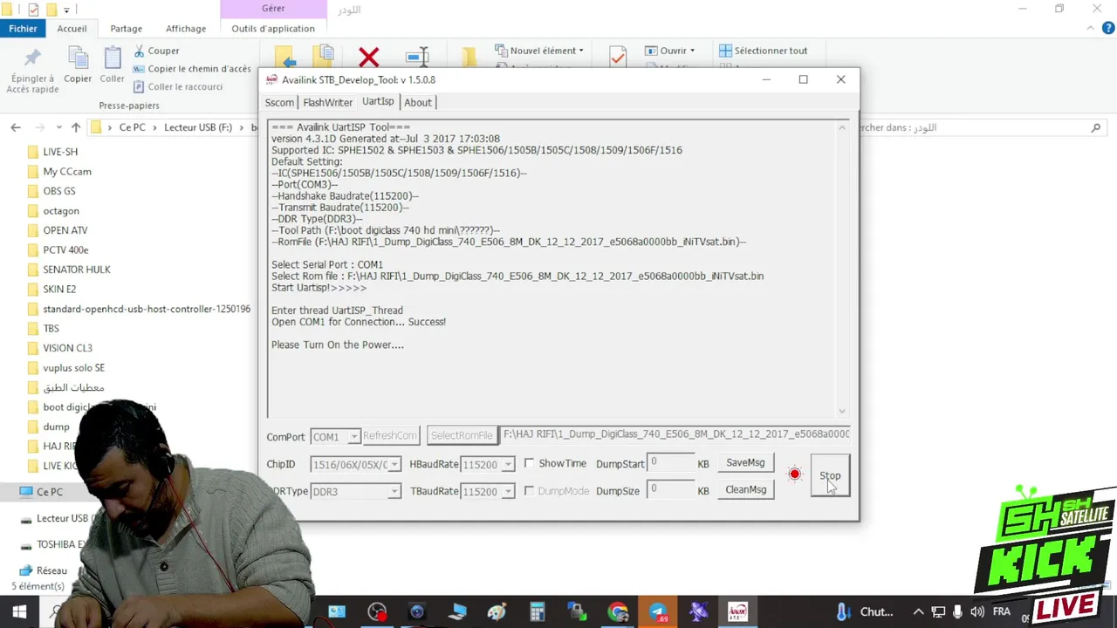This screenshot has width=1117, height=628.
Task: Open the Nouvel élément dropdown
Action: coord(539,51)
